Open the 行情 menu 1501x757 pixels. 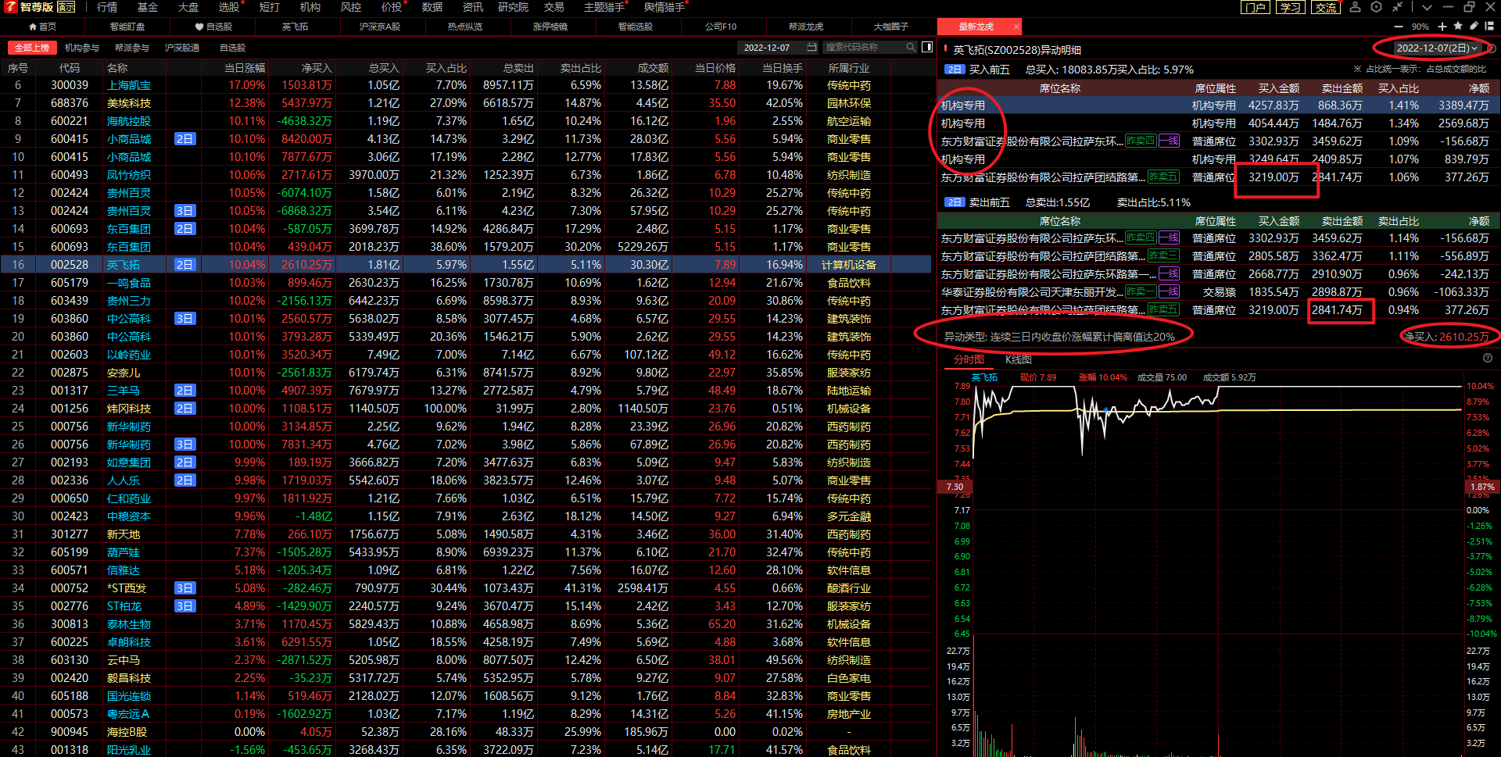click(107, 7)
